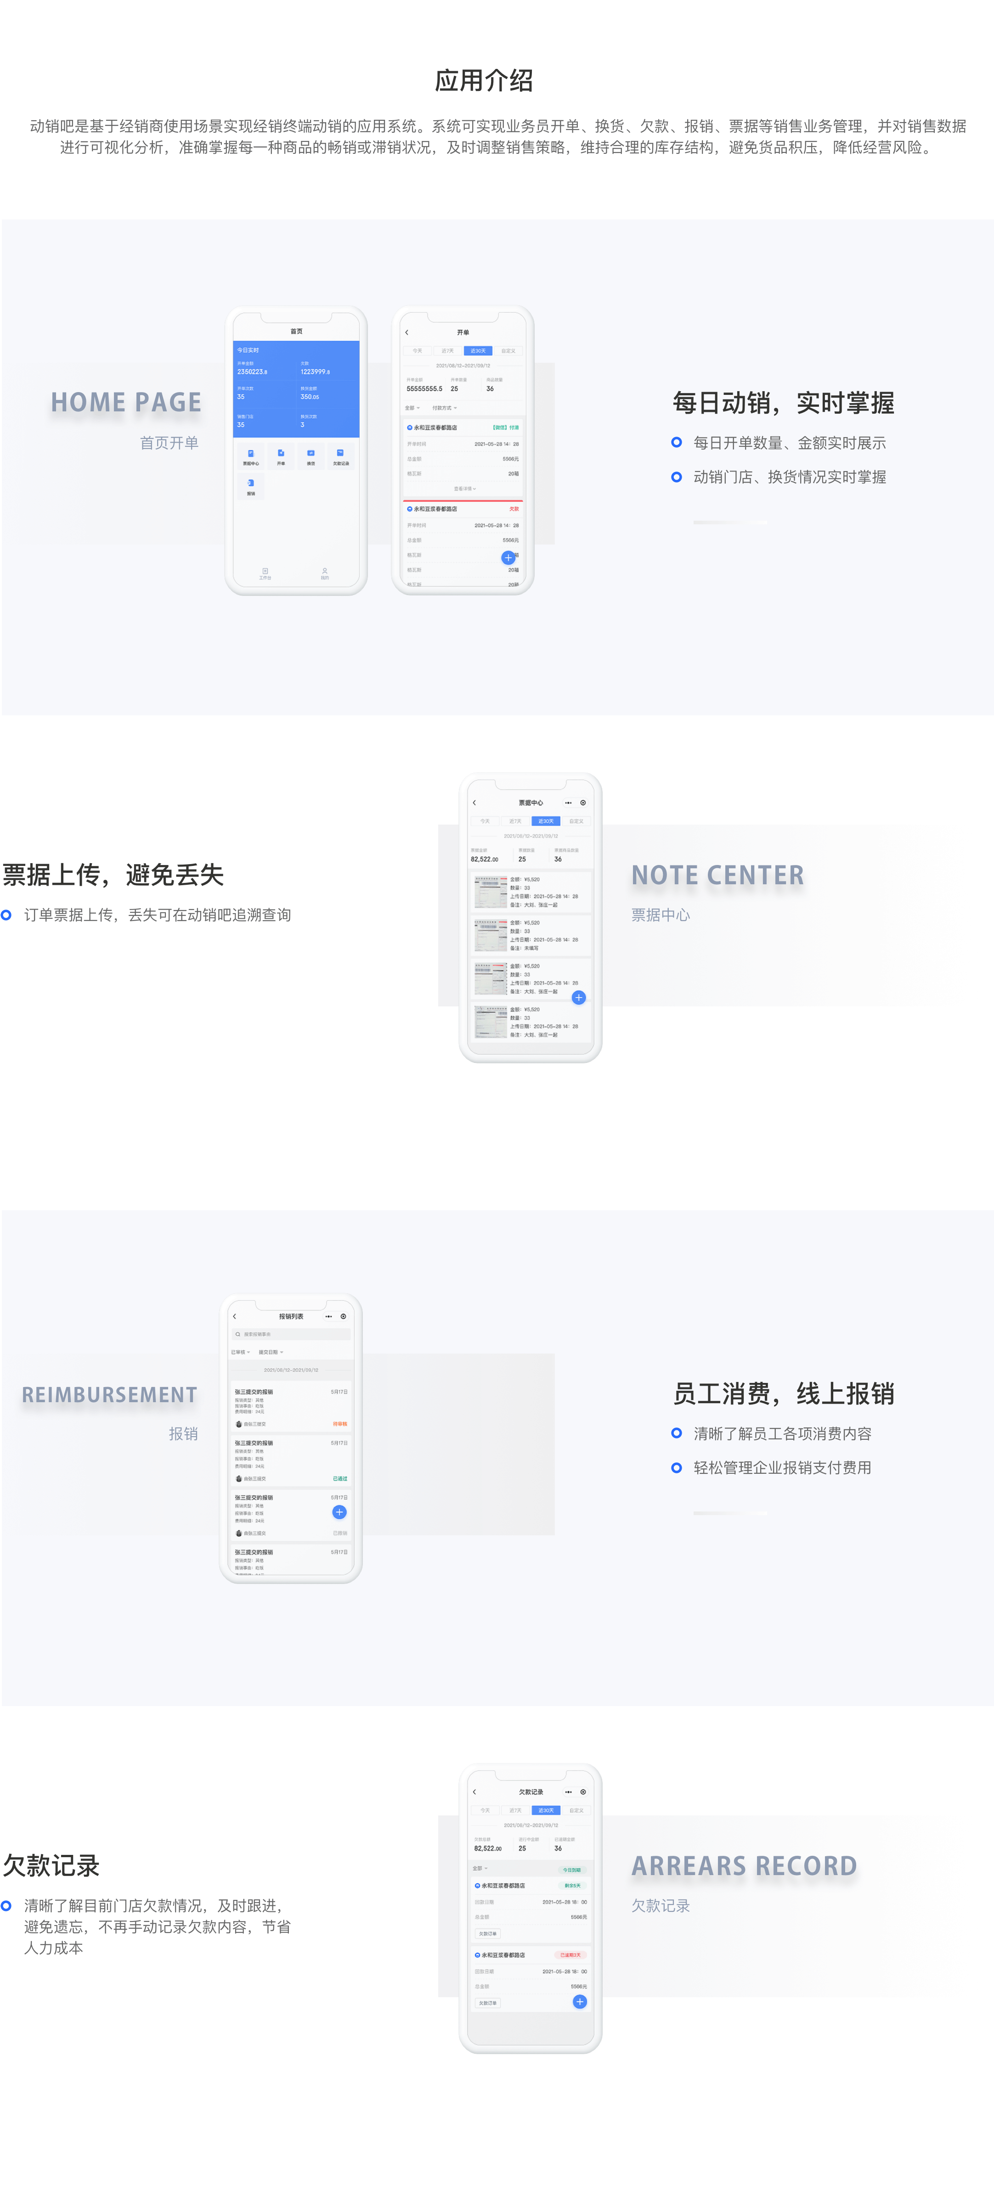Select the 近7天 tab on the 开单 screen
The image size is (994, 2202).
coord(447,351)
